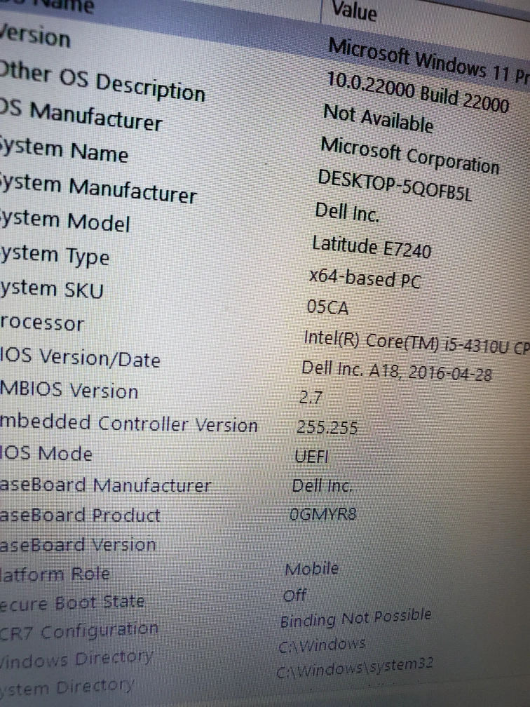Select the x64-based PC value

[x=365, y=278]
